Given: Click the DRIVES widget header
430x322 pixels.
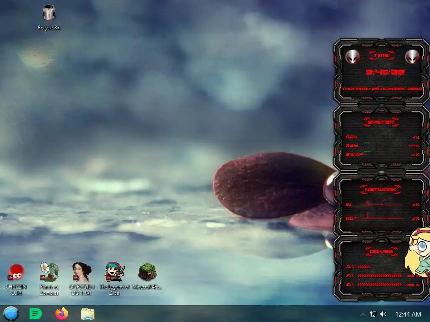Looking at the screenshot, I should coord(381,252).
